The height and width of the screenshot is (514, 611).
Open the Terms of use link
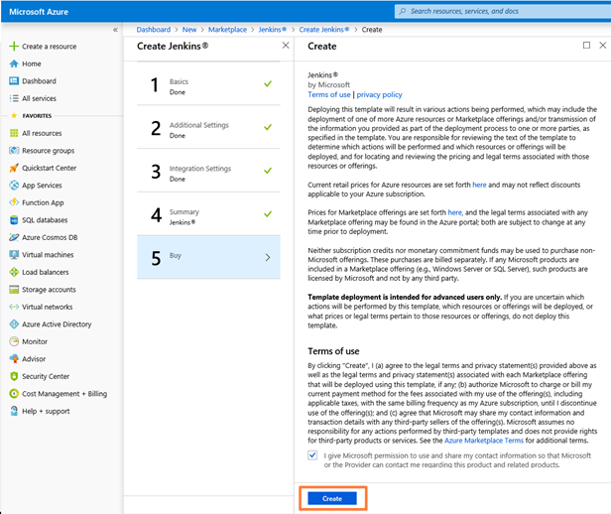pyautogui.click(x=329, y=94)
